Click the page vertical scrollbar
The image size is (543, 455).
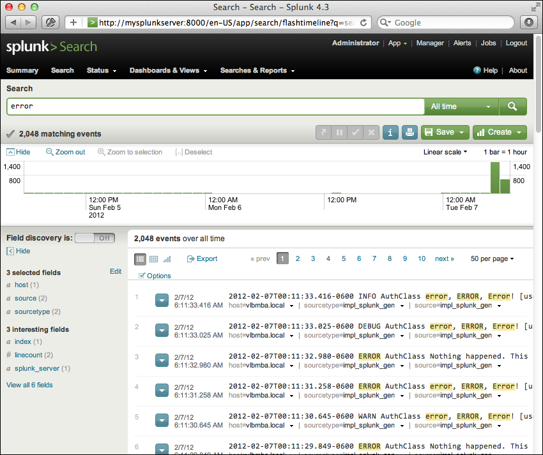[x=538, y=84]
